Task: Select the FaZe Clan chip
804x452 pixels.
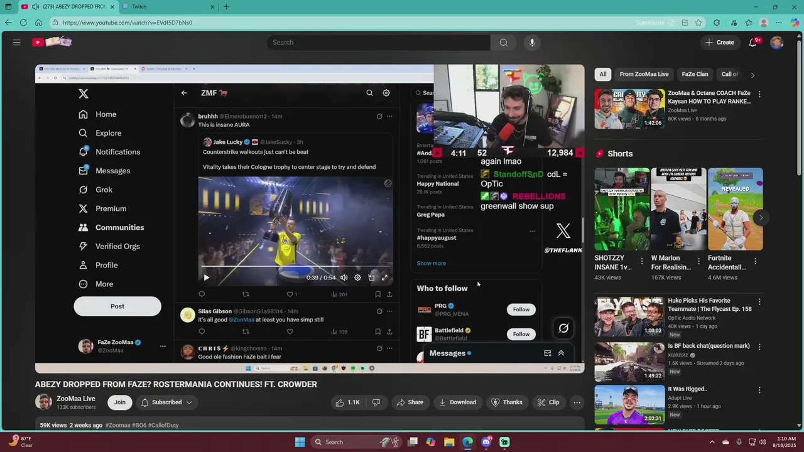Action: click(x=695, y=74)
